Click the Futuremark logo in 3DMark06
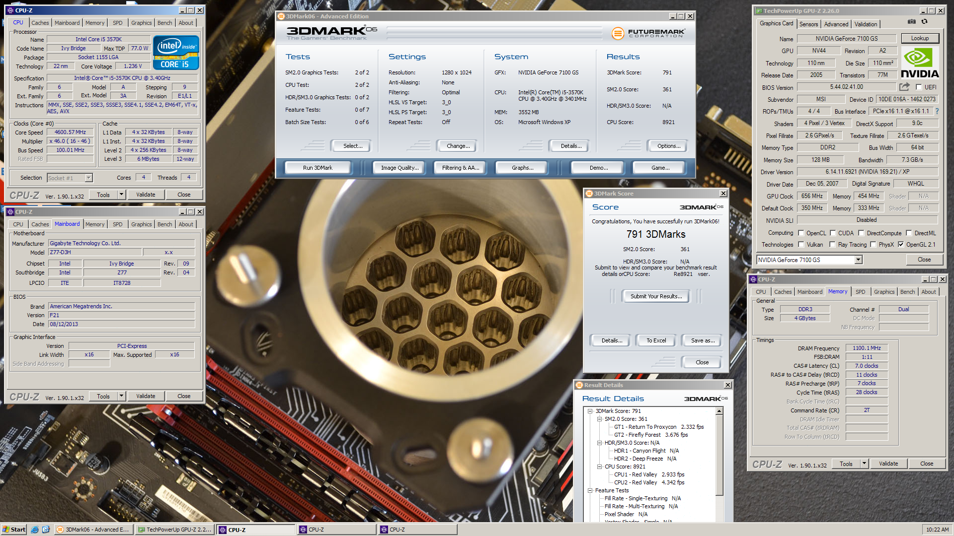The width and height of the screenshot is (954, 536). coord(648,33)
